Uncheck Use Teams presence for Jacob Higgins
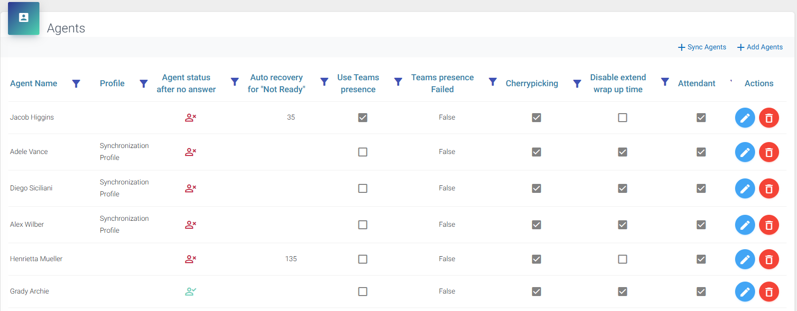This screenshot has width=797, height=311. (x=363, y=118)
